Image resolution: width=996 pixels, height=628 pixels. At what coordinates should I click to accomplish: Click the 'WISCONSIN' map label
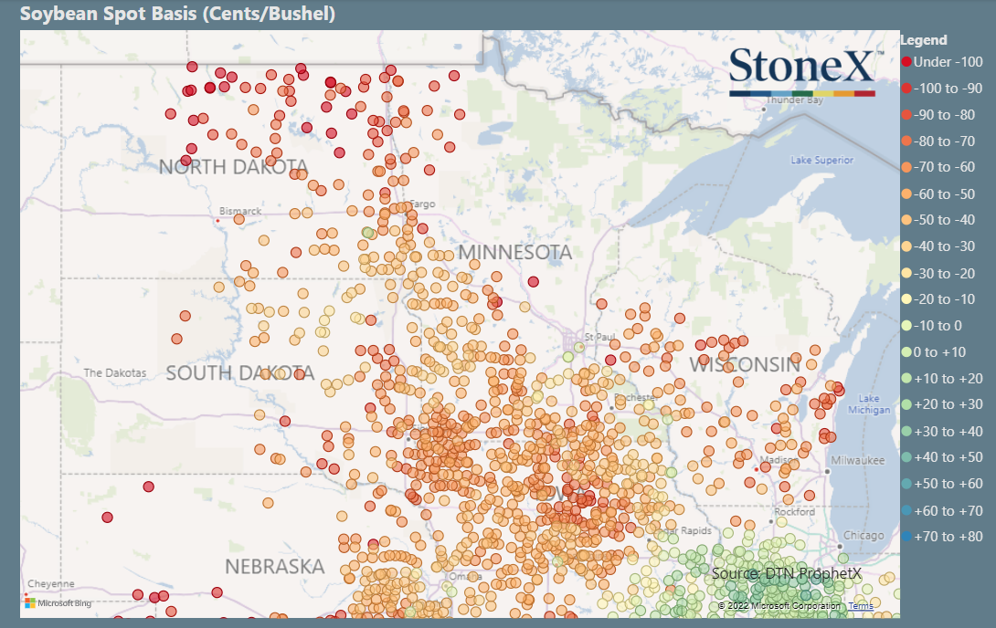tap(745, 365)
